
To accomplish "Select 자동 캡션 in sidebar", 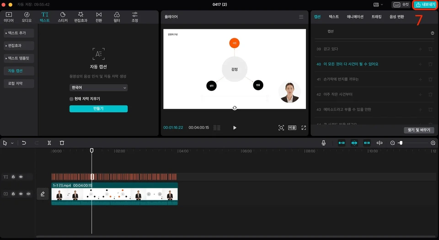I will pos(19,71).
